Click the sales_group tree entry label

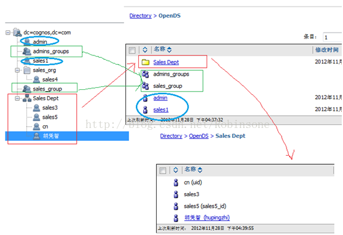tap(47, 89)
